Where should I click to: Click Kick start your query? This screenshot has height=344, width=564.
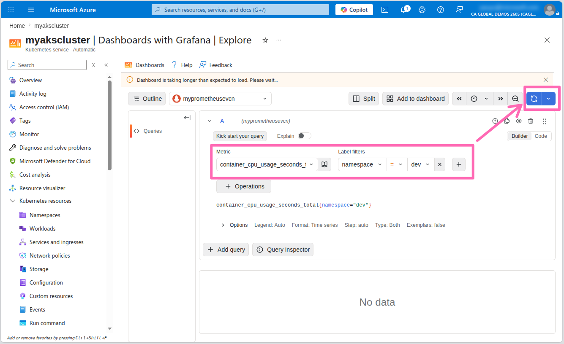[x=240, y=136]
